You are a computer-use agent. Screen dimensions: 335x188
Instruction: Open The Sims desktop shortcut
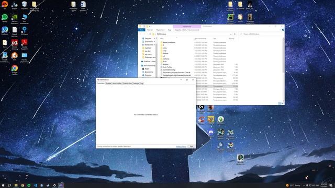(221, 120)
